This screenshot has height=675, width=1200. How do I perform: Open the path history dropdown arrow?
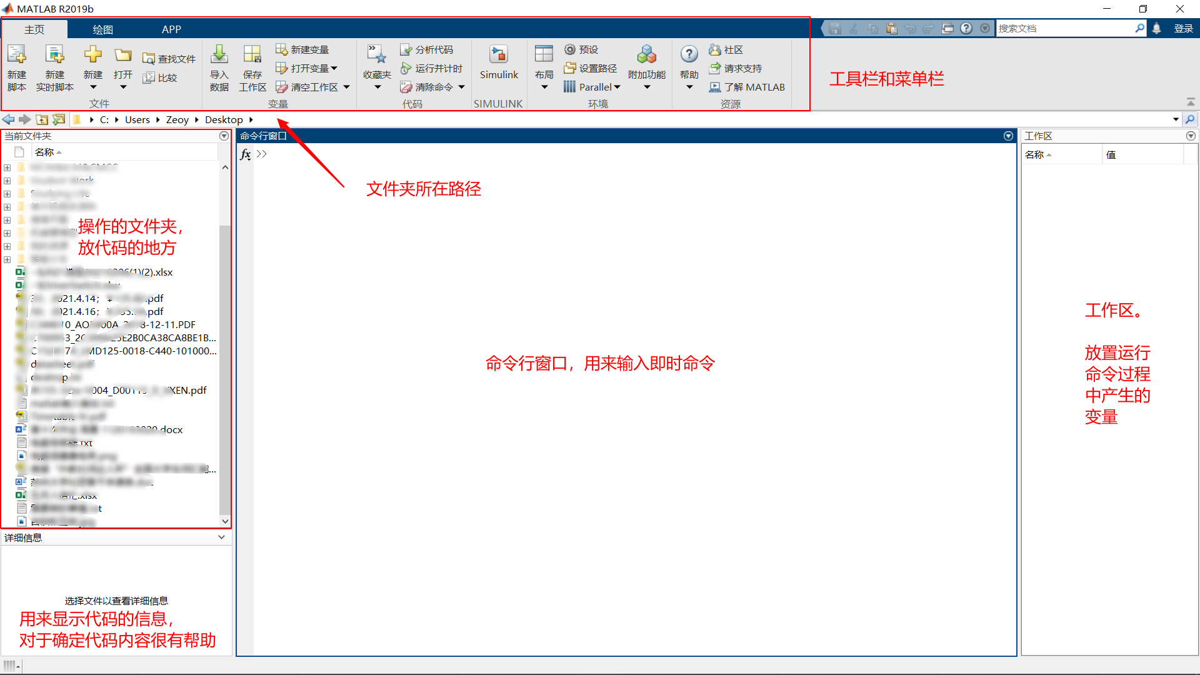1176,119
